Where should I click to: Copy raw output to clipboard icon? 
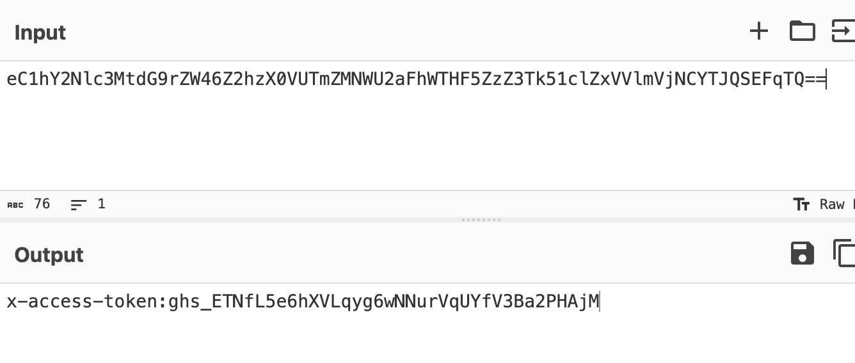pos(843,252)
